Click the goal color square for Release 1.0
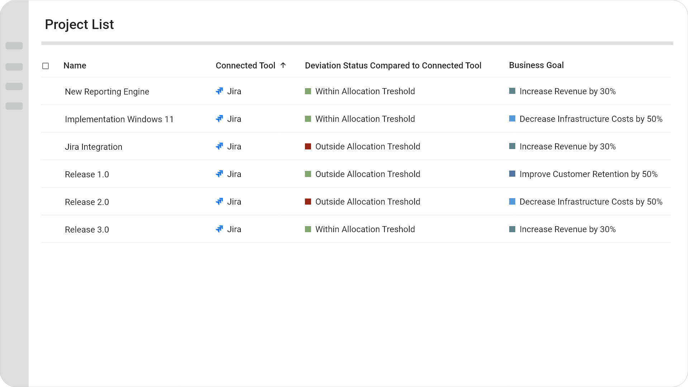This screenshot has width=688, height=387. click(512, 174)
